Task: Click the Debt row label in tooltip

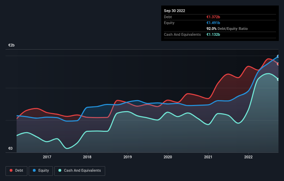Action: tap(168, 17)
